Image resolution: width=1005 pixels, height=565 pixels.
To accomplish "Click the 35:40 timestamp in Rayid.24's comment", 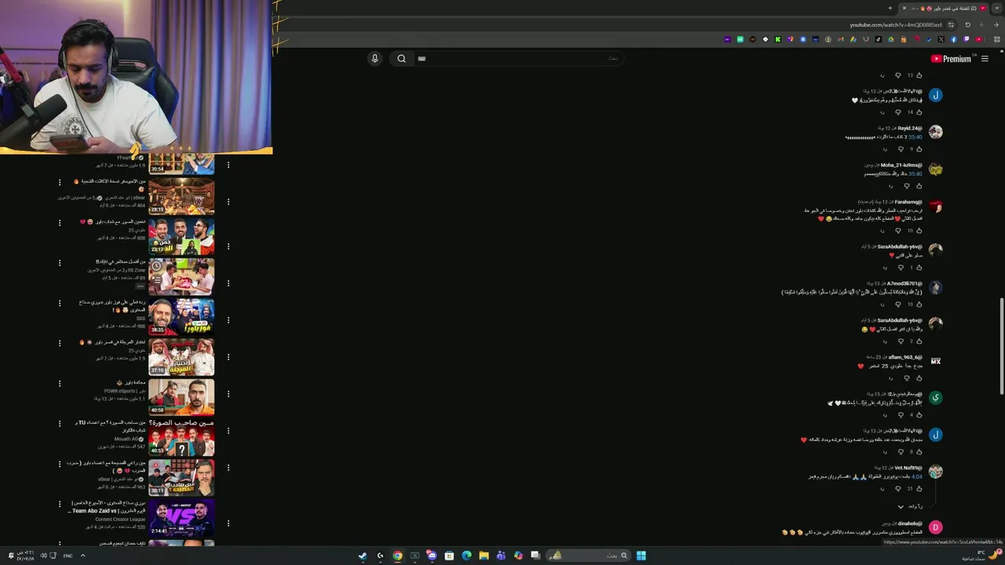I will click(915, 137).
